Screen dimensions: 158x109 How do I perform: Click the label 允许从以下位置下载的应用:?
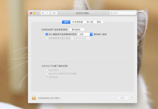click(x=55, y=66)
